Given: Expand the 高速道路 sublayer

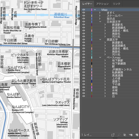Looking at the screenshot, I should point(105,75).
